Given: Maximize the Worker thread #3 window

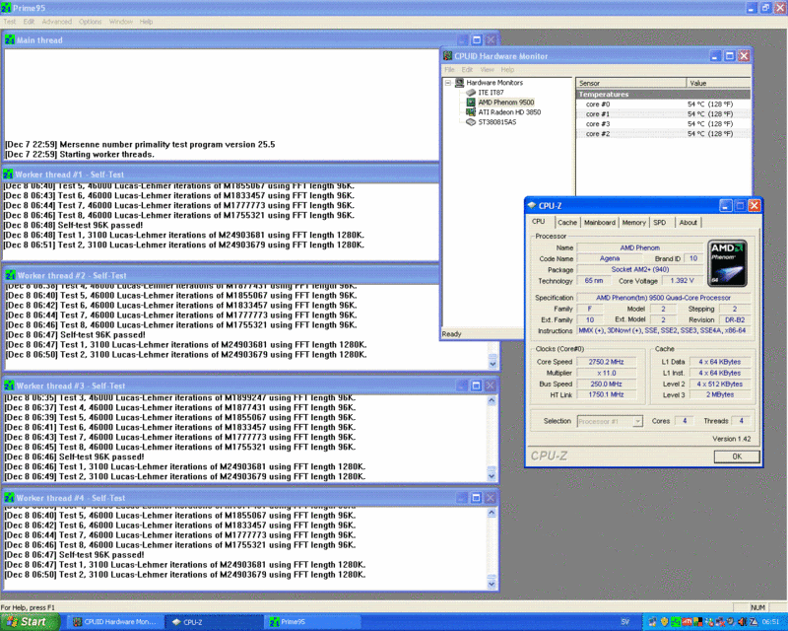Looking at the screenshot, I should (476, 386).
